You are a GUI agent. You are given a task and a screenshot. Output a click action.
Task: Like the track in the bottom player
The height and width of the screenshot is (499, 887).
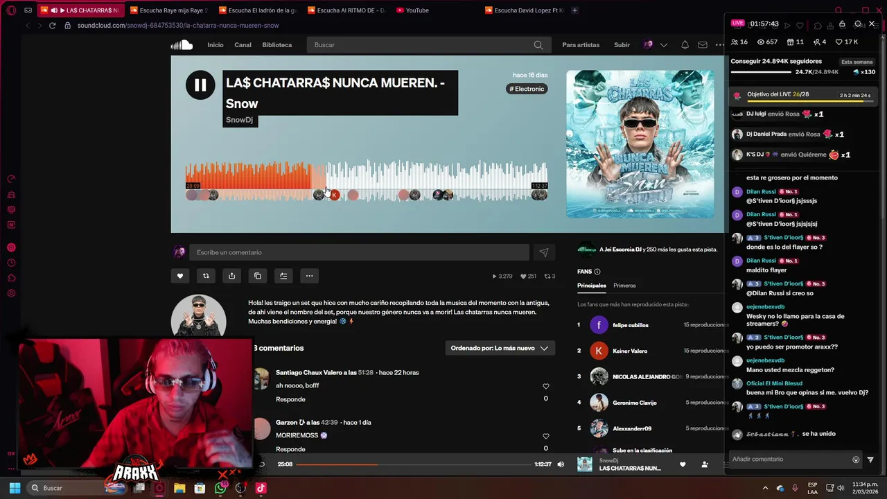683,464
